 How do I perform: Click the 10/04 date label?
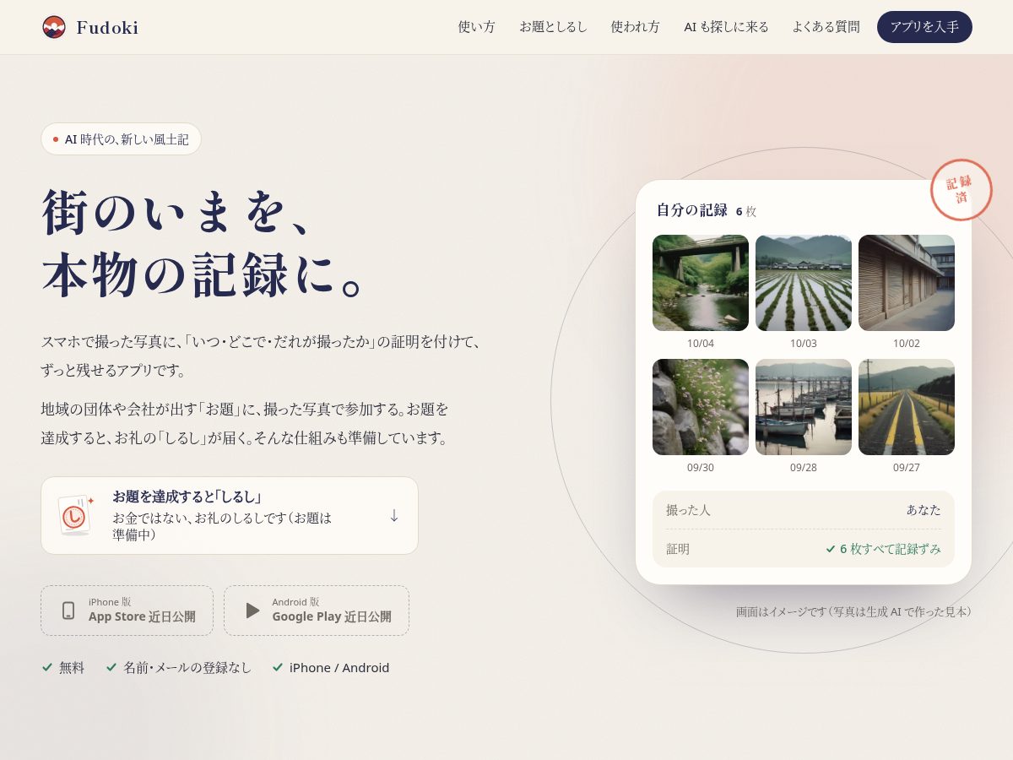(701, 344)
